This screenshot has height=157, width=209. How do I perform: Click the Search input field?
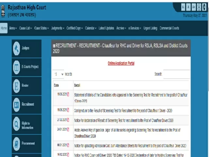(x=177, y=74)
